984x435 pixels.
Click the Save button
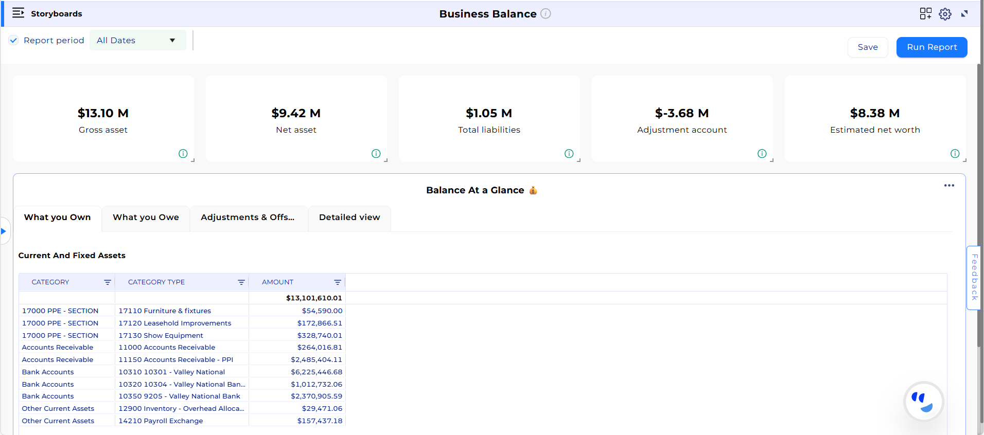(x=867, y=47)
